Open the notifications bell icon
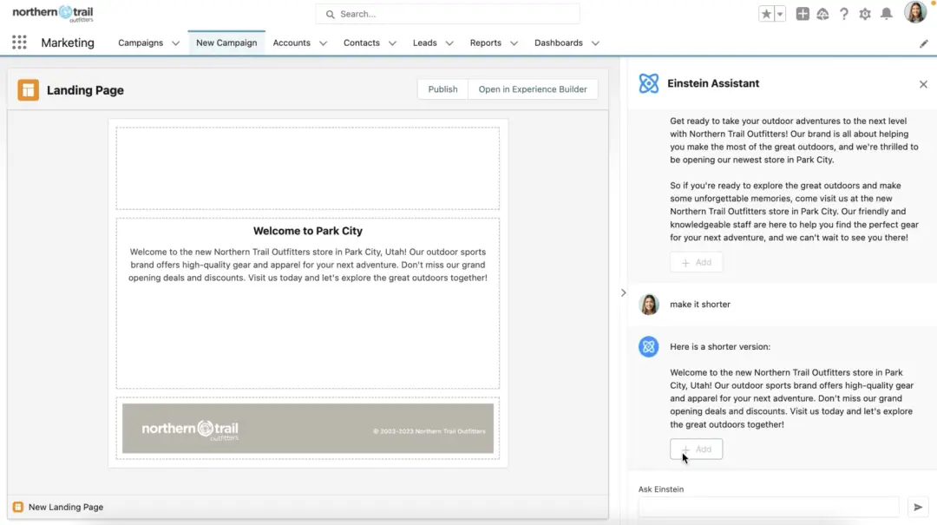 pos(886,14)
